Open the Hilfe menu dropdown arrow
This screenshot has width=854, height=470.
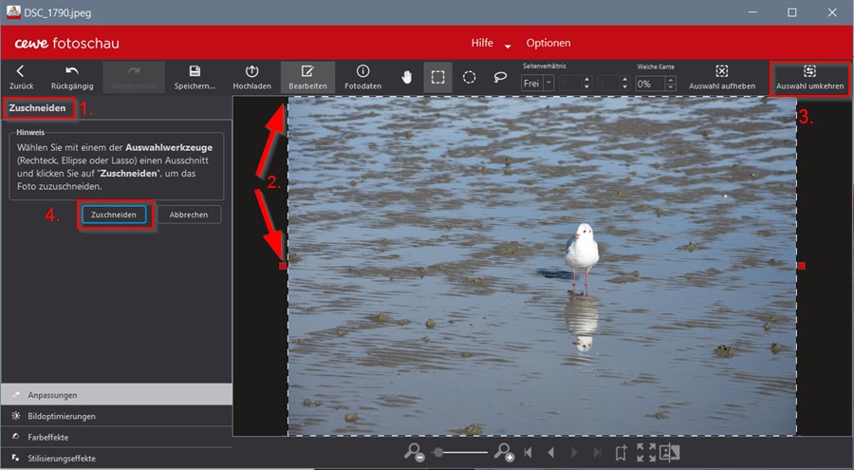tap(508, 46)
